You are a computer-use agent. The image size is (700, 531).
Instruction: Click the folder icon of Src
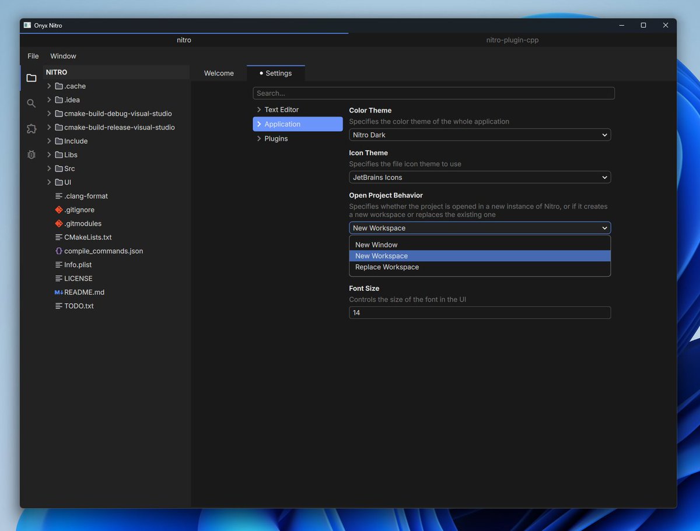tap(59, 168)
